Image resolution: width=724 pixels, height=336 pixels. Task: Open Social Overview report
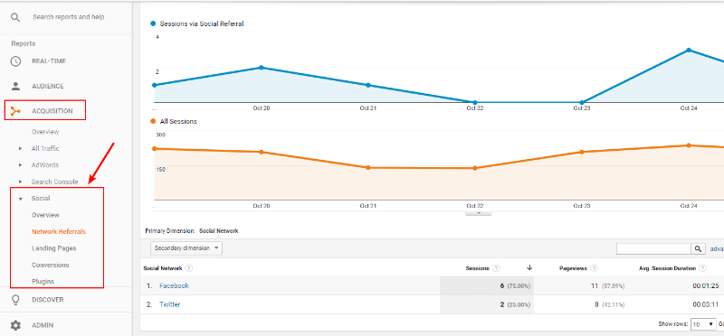[45, 215]
